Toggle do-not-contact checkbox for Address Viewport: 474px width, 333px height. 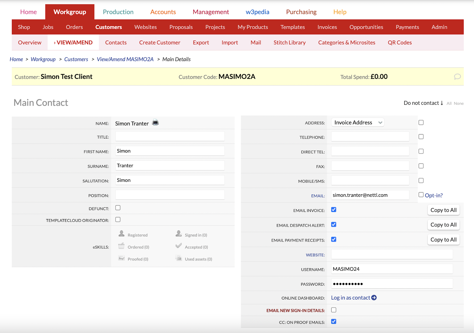click(x=421, y=123)
